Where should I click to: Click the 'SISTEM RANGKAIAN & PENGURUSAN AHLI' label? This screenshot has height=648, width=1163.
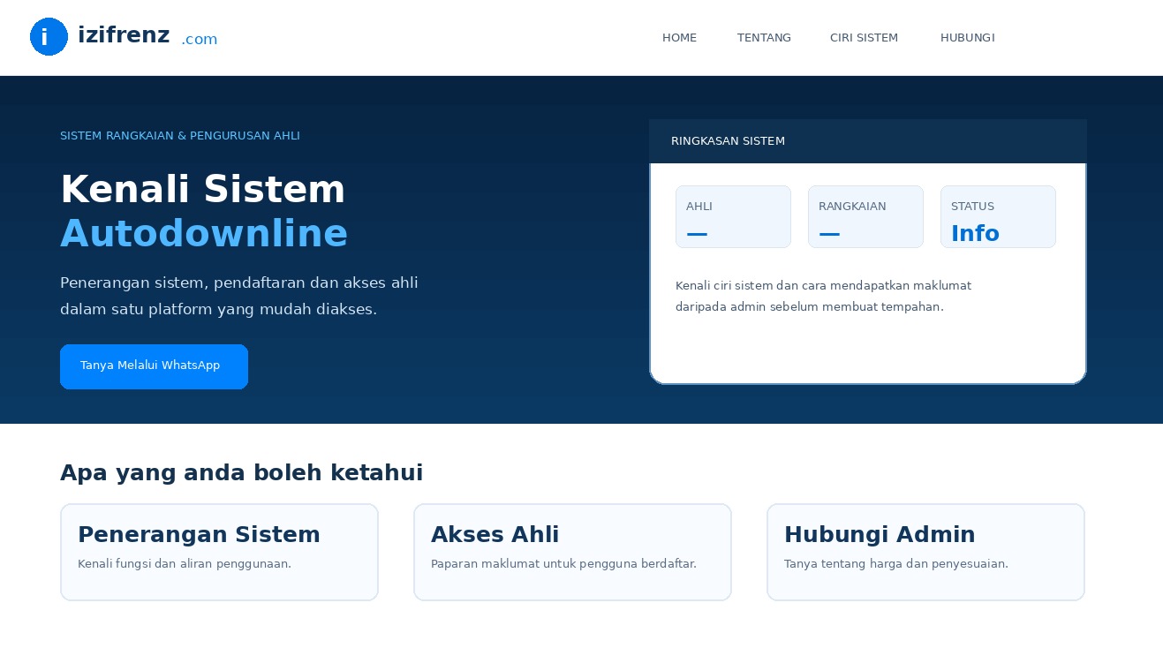(180, 136)
